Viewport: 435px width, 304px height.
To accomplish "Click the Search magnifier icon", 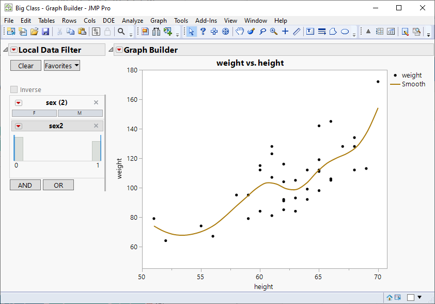I will click(x=121, y=32).
